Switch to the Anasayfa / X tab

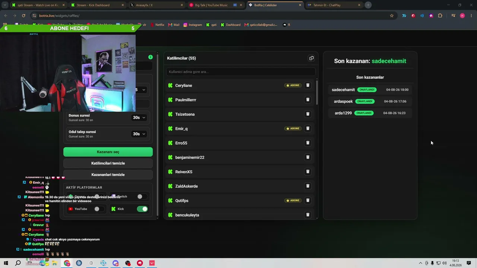coord(157,5)
